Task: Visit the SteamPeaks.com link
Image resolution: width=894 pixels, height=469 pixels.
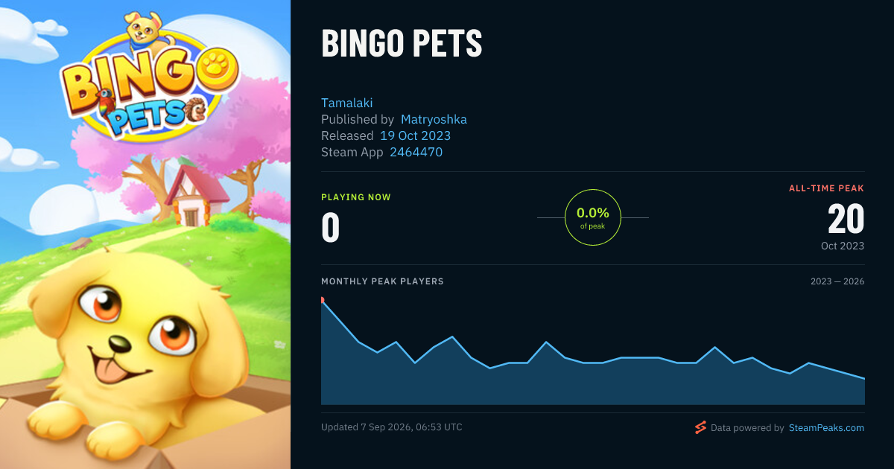Action: [x=826, y=428]
